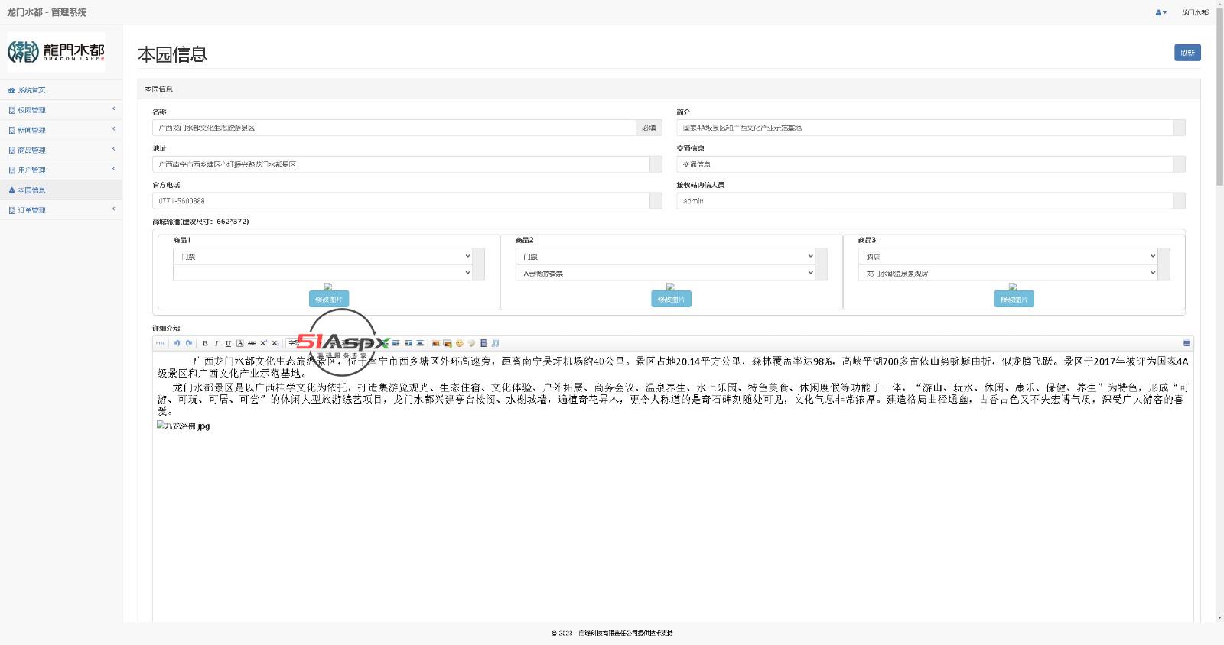The image size is (1224, 645).
Task: Click 修改图片 button under 商品1
Action: [329, 299]
